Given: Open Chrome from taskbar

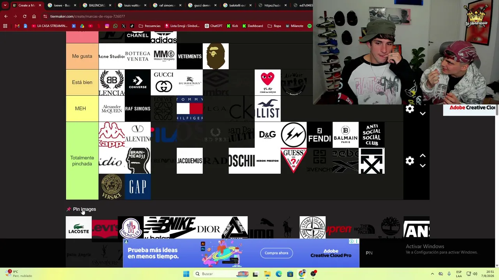Looking at the screenshot, I should click(302, 274).
